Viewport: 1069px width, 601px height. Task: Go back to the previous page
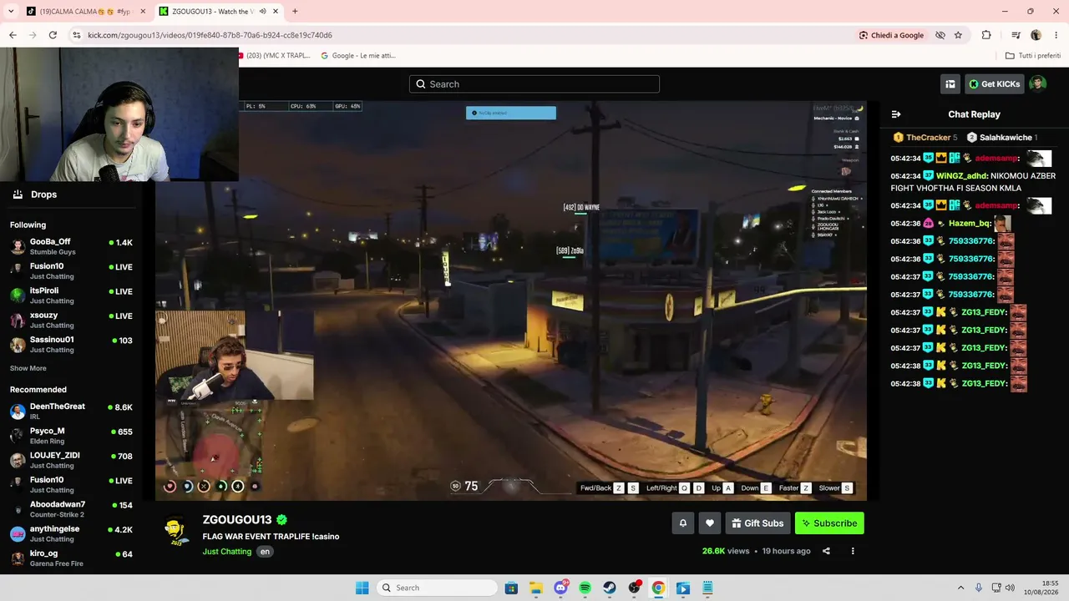(13, 35)
